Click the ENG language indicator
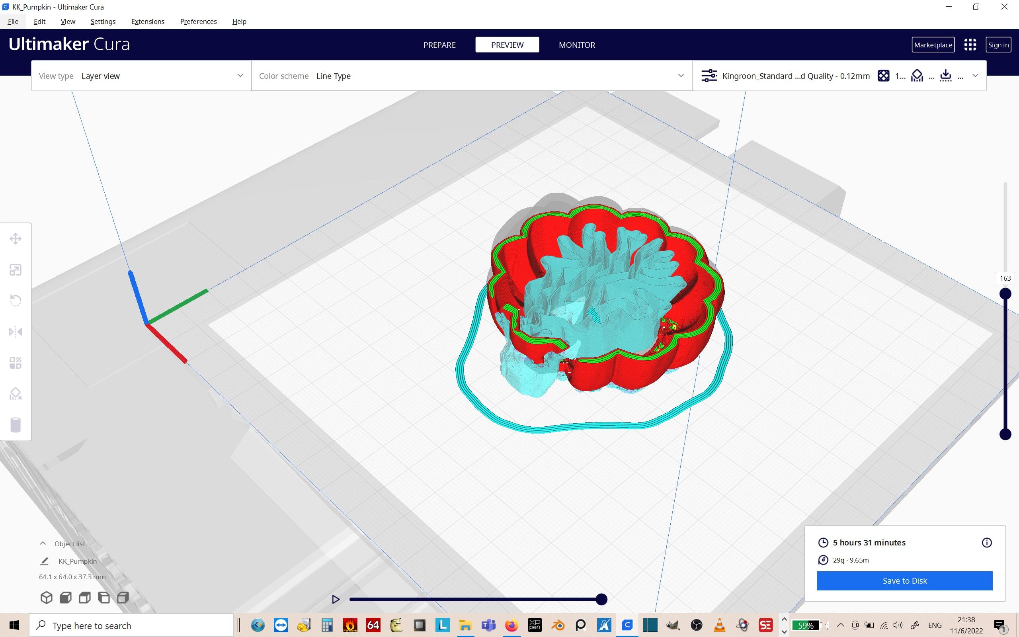Image resolution: width=1019 pixels, height=637 pixels. click(x=934, y=625)
